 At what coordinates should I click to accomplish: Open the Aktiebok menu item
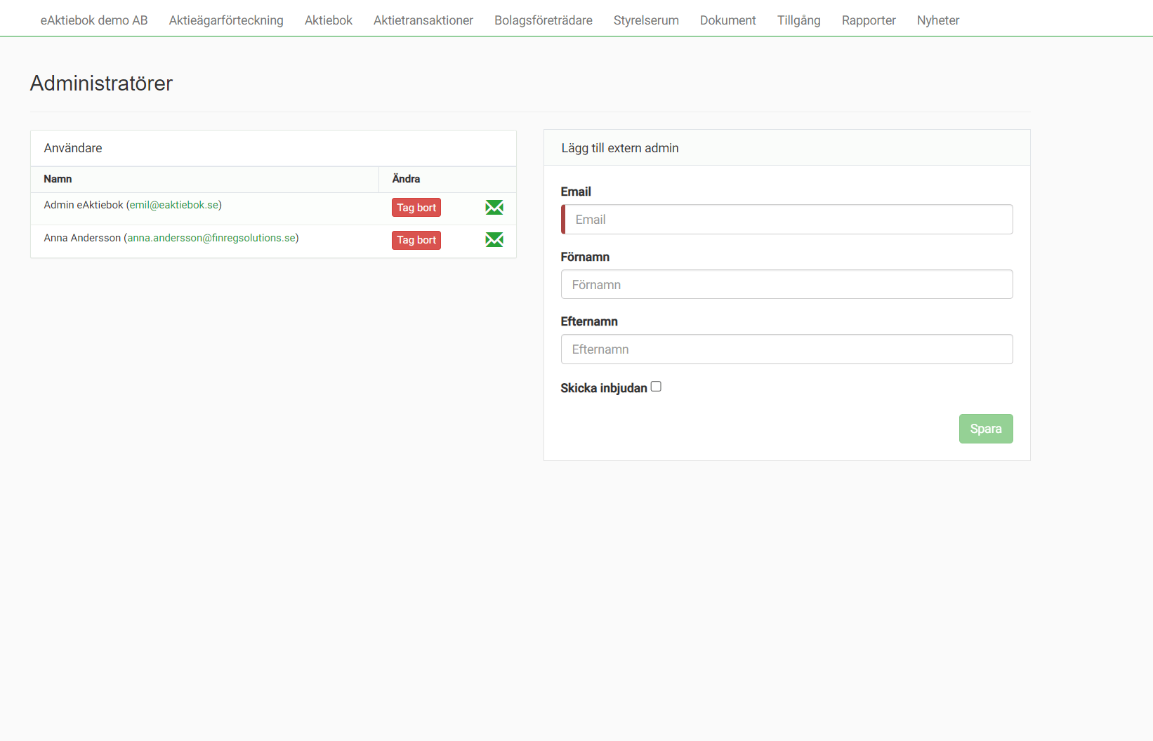(329, 20)
